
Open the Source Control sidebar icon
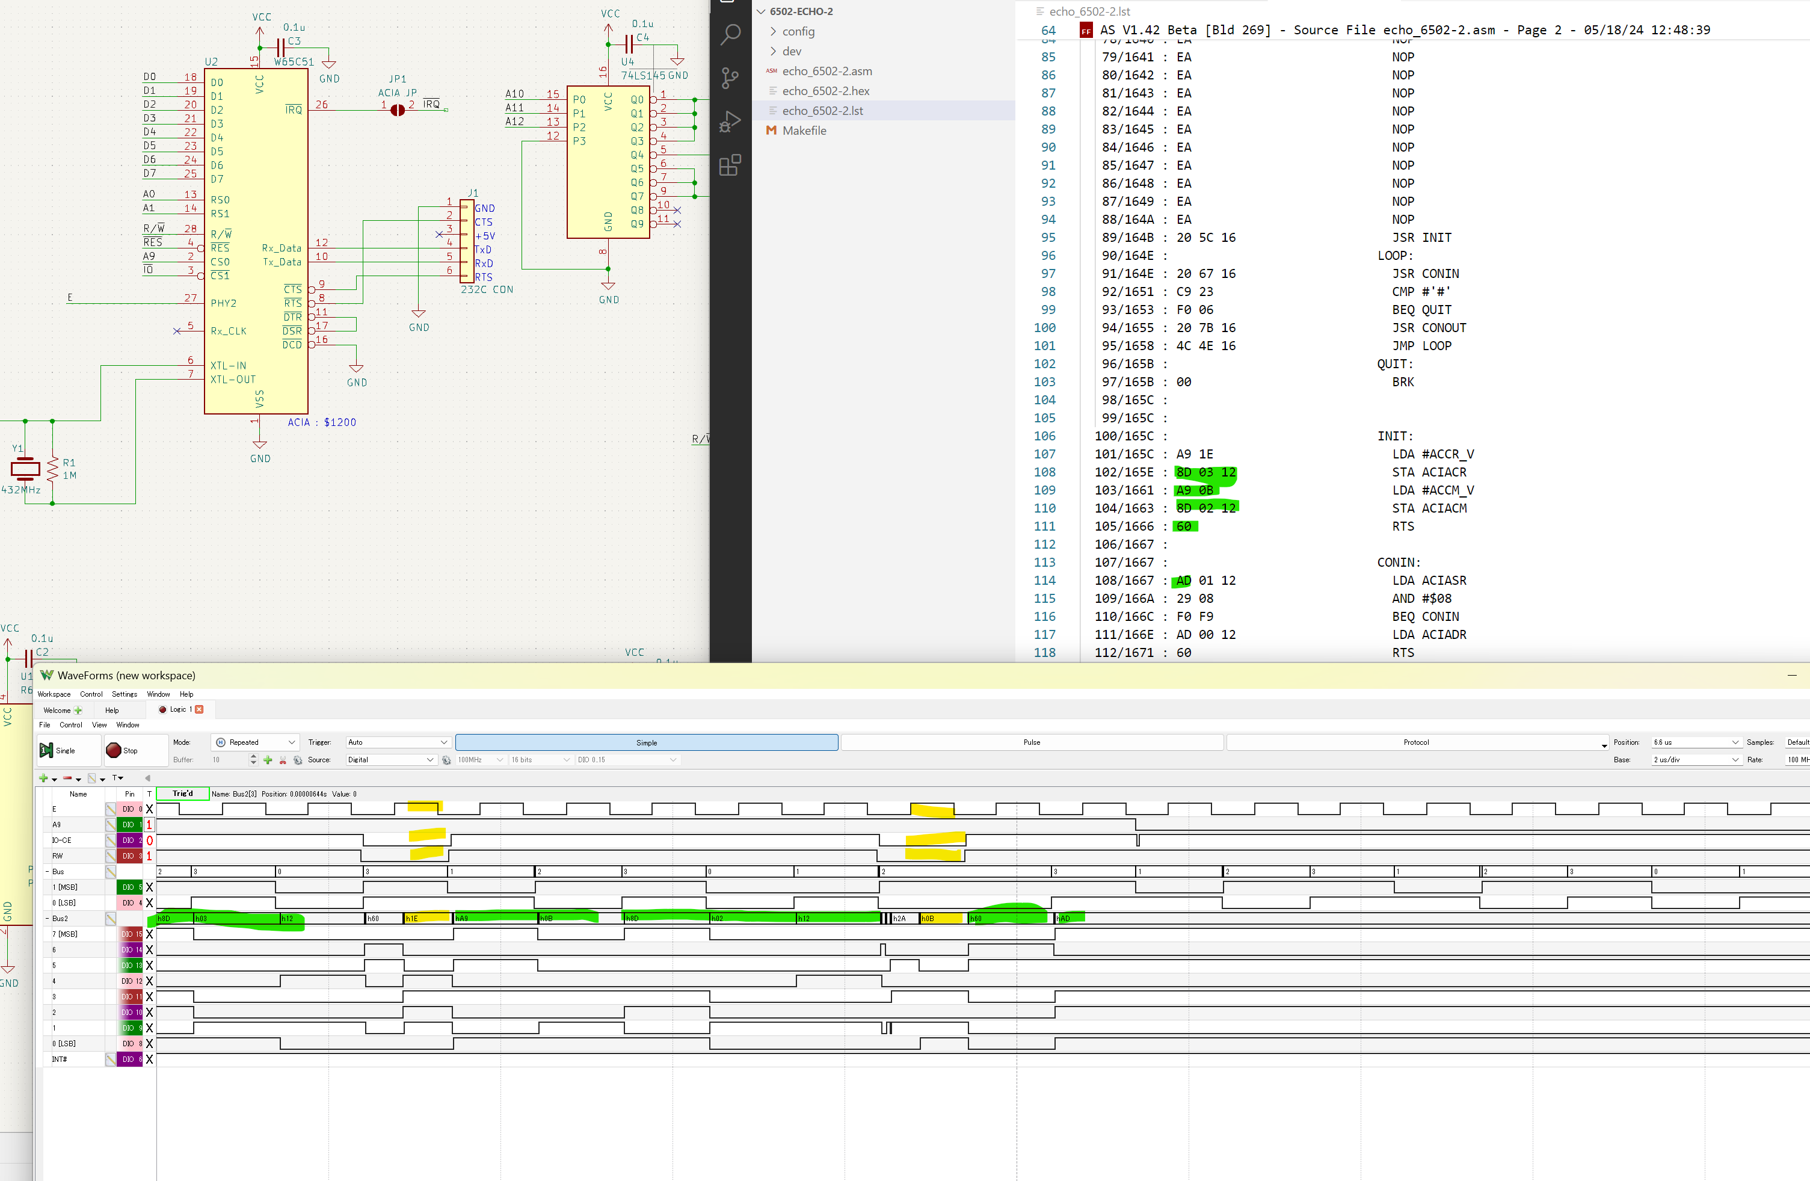coord(730,78)
